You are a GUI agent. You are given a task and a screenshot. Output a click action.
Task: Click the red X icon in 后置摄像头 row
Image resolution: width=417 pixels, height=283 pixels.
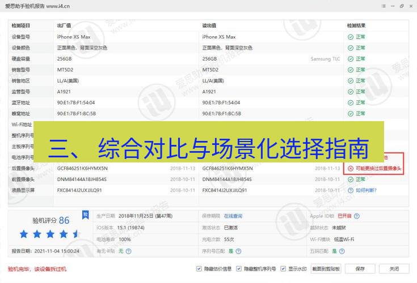[x=351, y=169]
